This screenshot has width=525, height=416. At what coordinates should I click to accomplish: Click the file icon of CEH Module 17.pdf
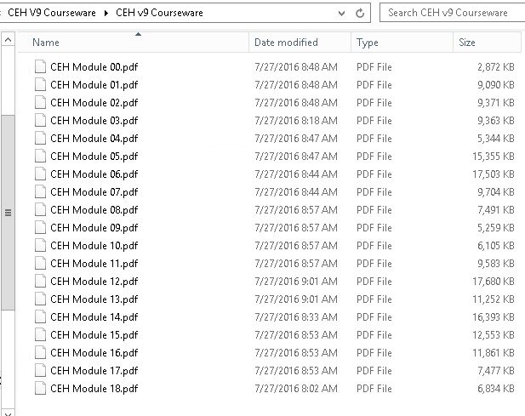point(40,370)
